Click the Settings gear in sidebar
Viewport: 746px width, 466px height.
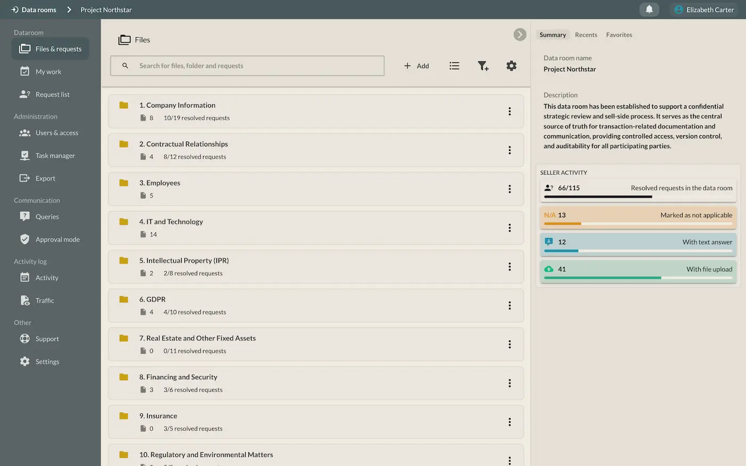click(x=25, y=362)
